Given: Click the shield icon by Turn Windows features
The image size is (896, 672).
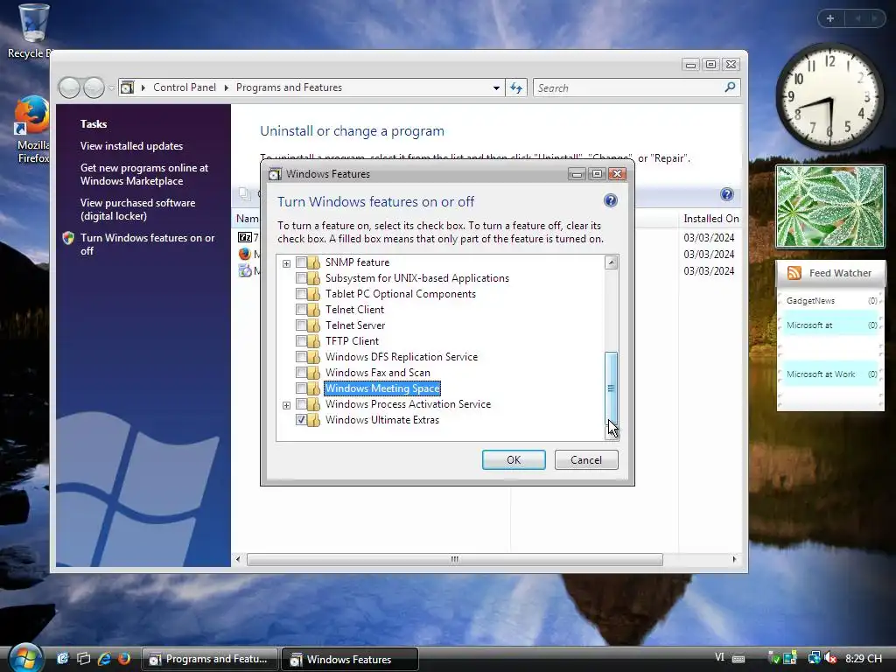Looking at the screenshot, I should (x=68, y=238).
